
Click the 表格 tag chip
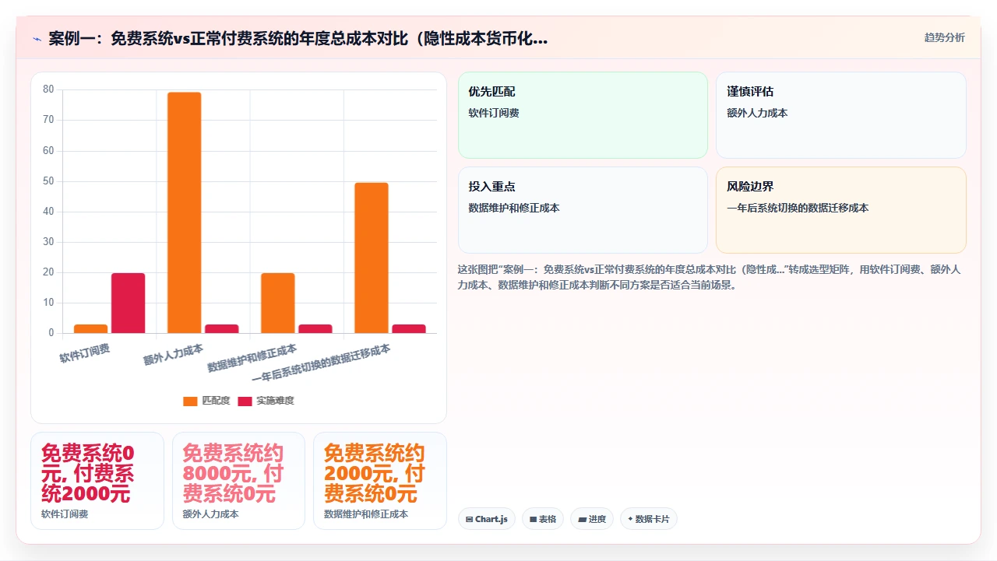point(543,519)
